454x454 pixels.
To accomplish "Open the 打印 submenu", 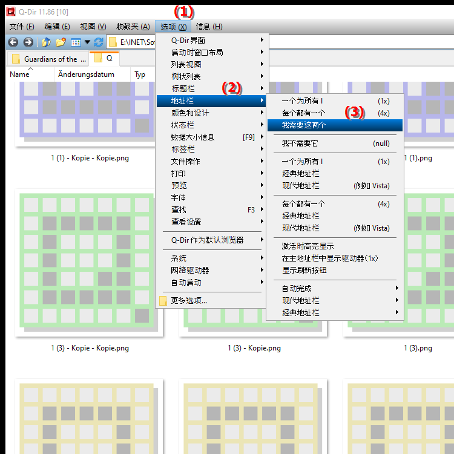I will (x=211, y=174).
